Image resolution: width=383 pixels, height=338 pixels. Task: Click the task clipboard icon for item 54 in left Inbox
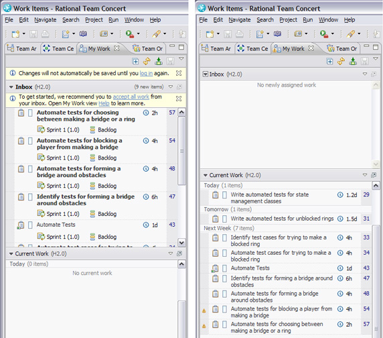click(x=21, y=141)
